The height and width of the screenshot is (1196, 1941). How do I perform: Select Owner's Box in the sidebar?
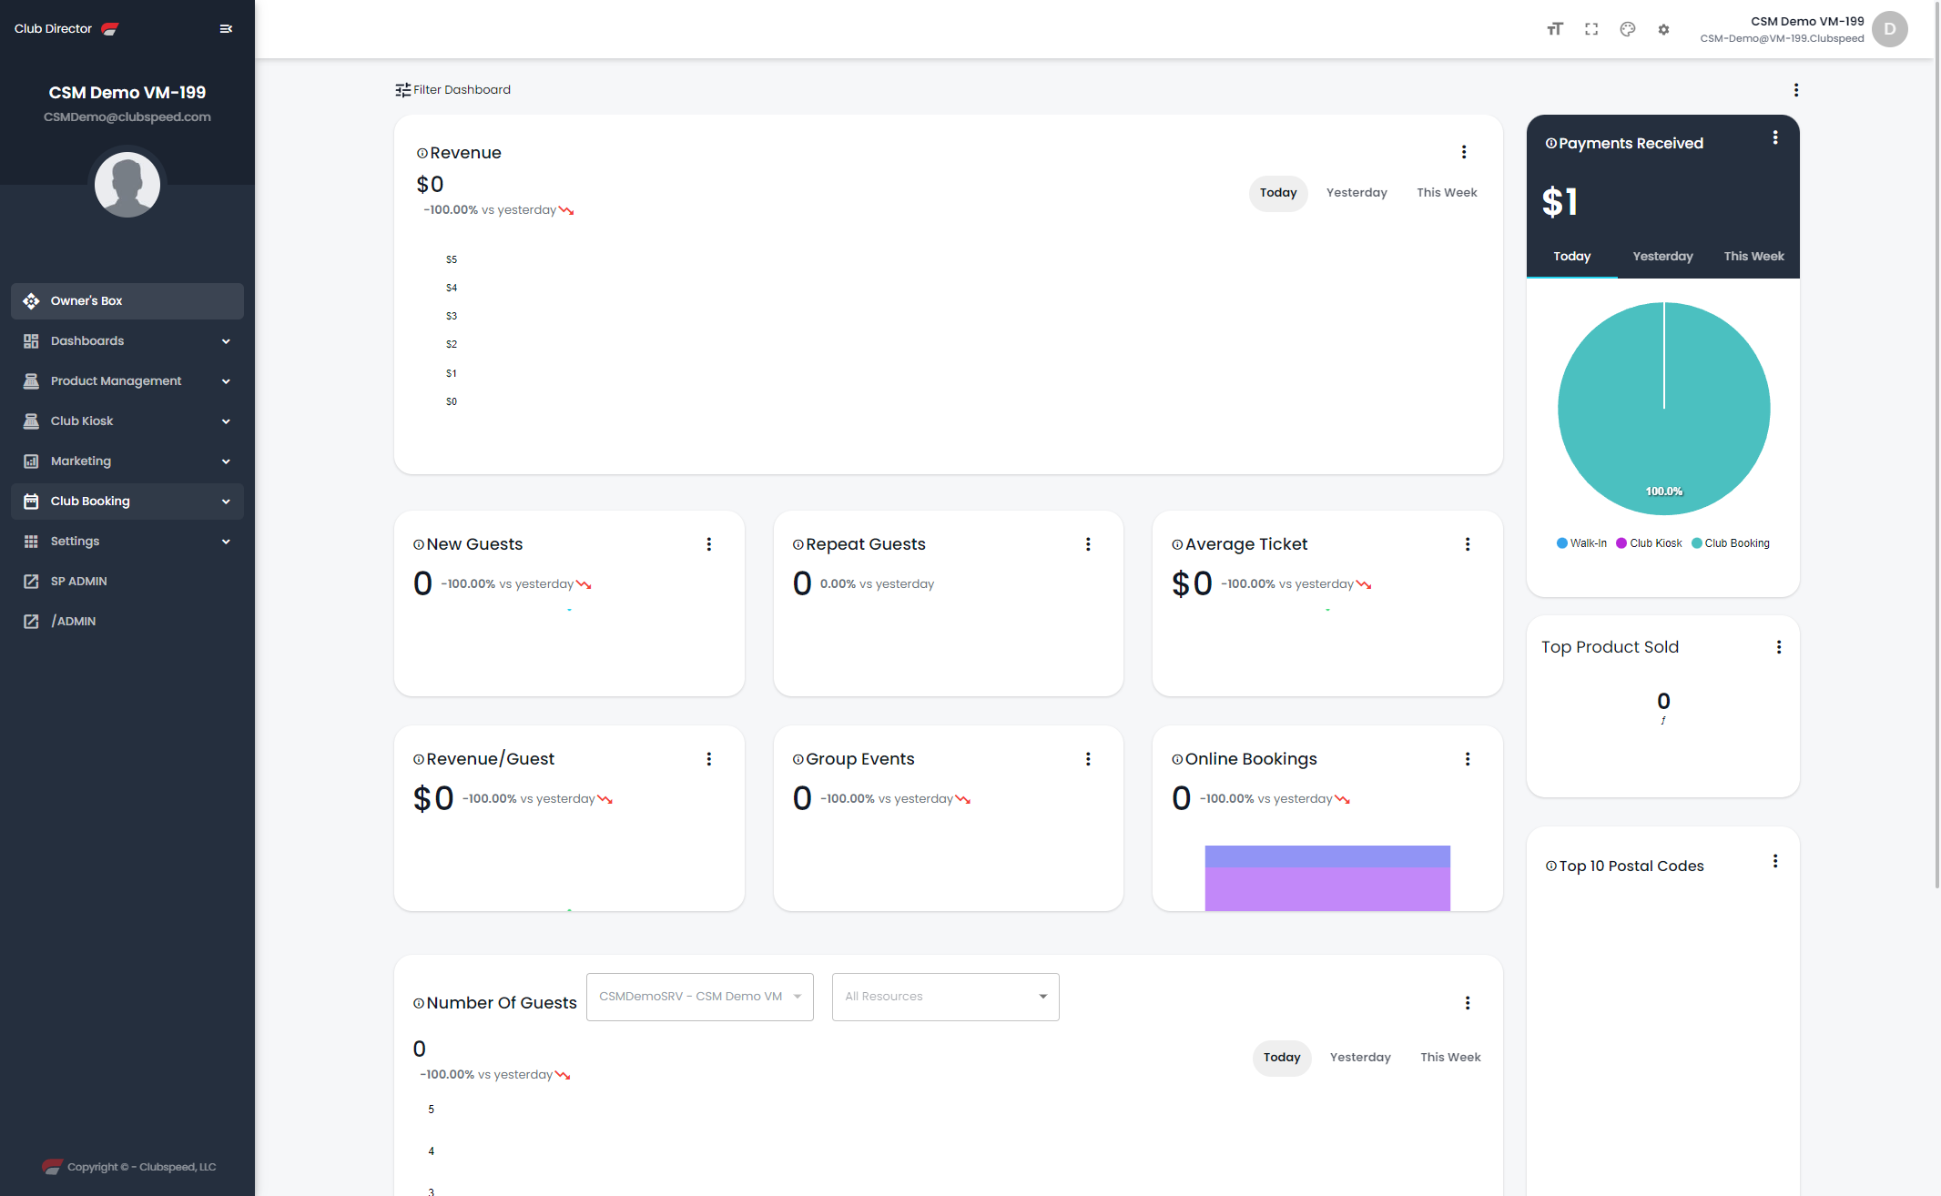127,301
